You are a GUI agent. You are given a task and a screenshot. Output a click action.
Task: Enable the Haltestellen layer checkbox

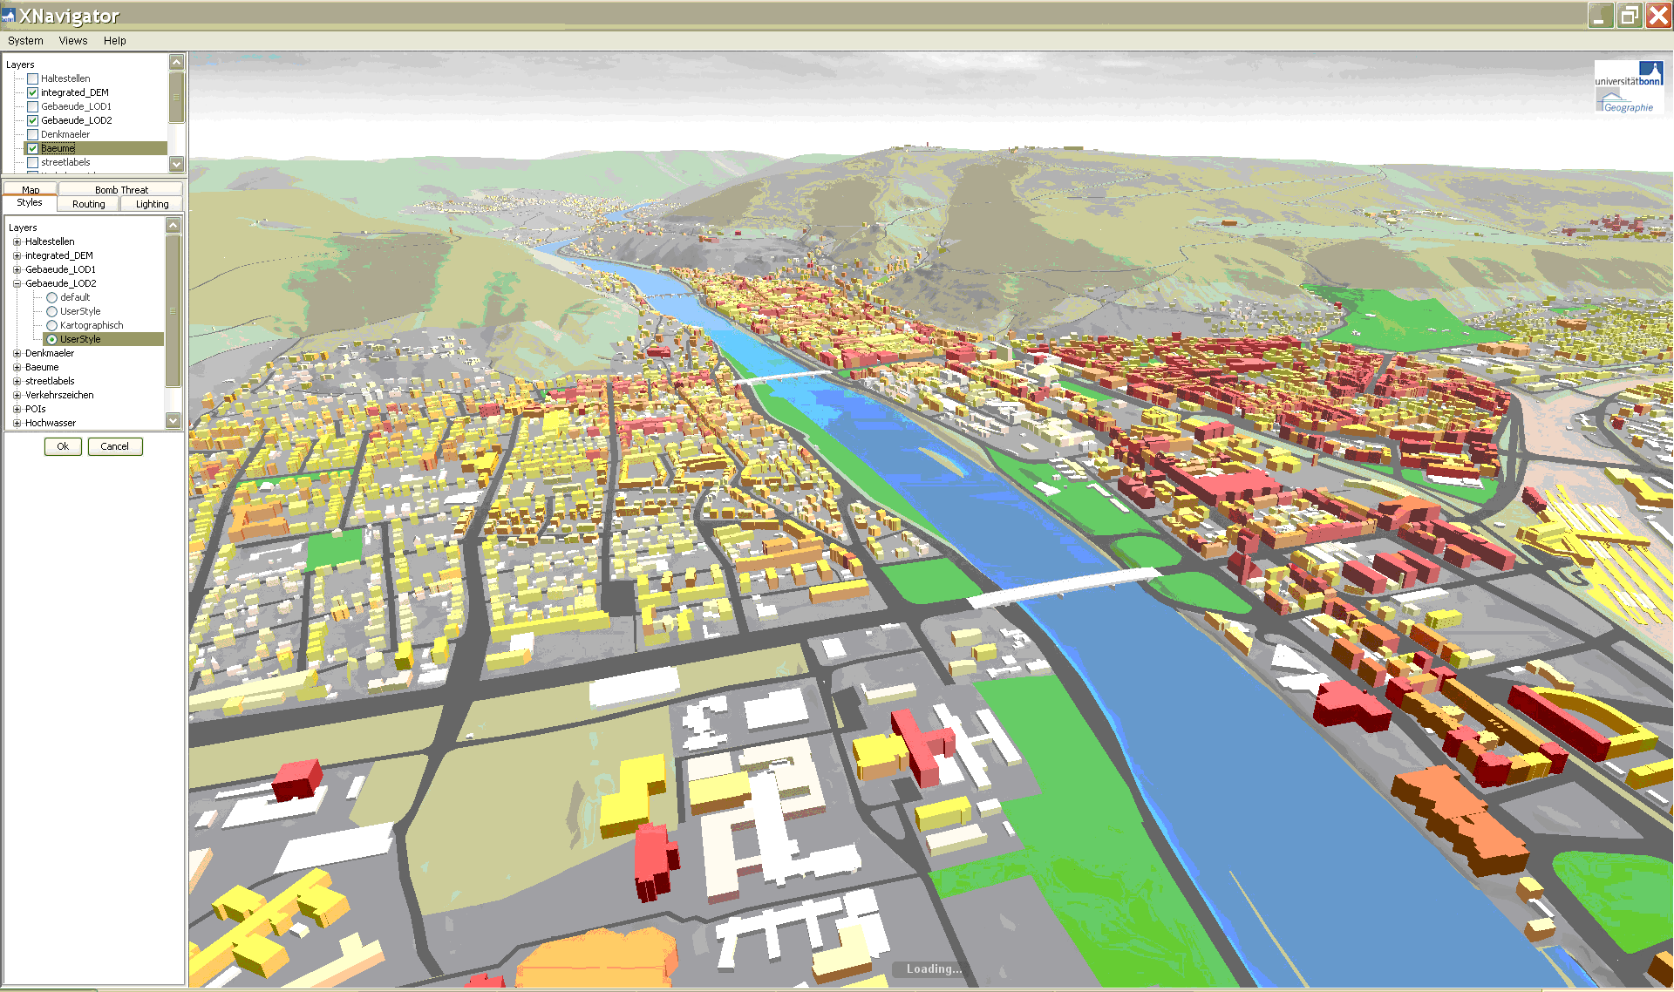[33, 78]
